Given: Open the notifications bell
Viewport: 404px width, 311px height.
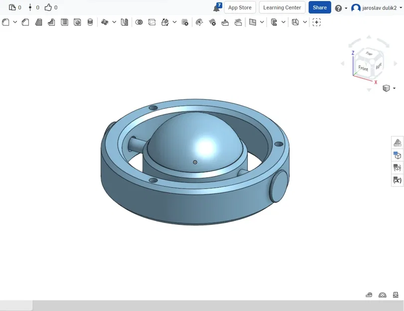Looking at the screenshot, I should (217, 8).
